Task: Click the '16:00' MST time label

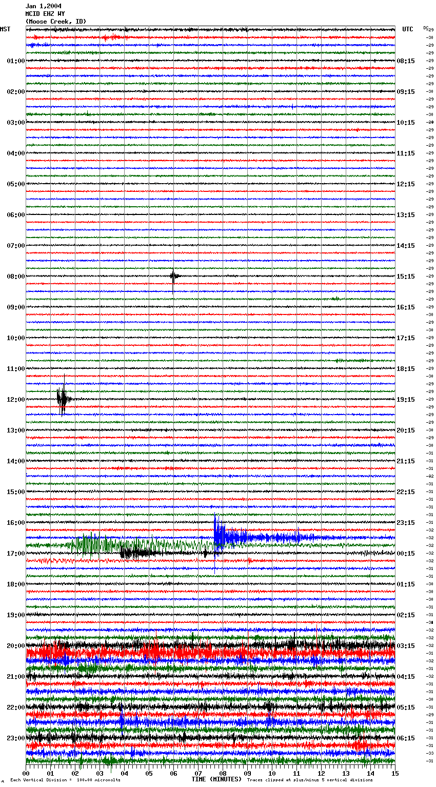Action: coord(16,523)
